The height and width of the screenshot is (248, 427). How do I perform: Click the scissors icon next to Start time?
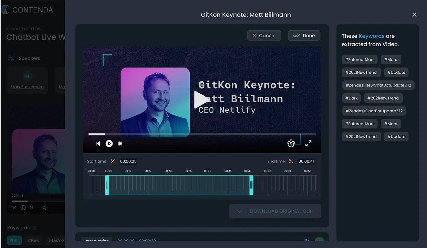click(113, 161)
